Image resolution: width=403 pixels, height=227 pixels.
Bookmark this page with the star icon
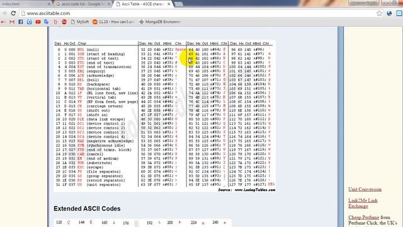pyautogui.click(x=379, y=13)
